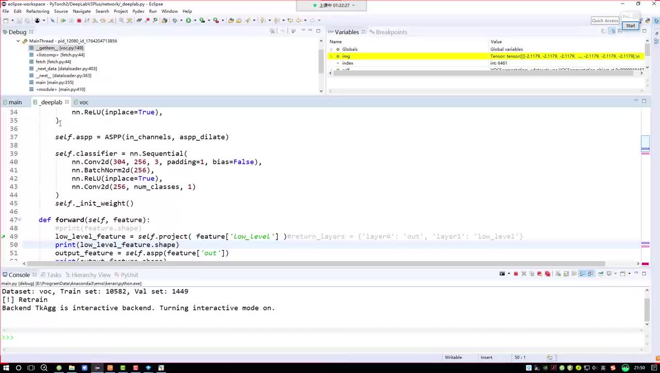The width and height of the screenshot is (660, 373).
Task: Click Pin Console icon in Console toolbar
Action: [601, 274]
